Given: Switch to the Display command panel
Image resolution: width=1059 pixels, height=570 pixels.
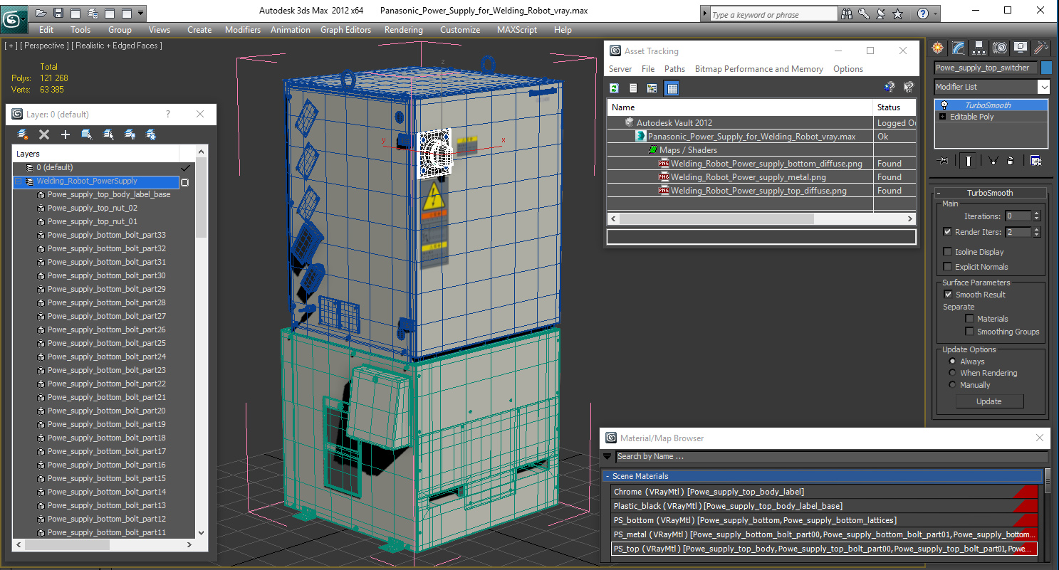Looking at the screenshot, I should pos(1021,48).
